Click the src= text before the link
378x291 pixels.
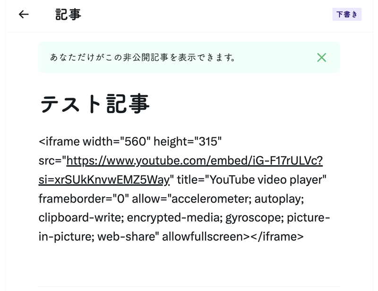52,160
